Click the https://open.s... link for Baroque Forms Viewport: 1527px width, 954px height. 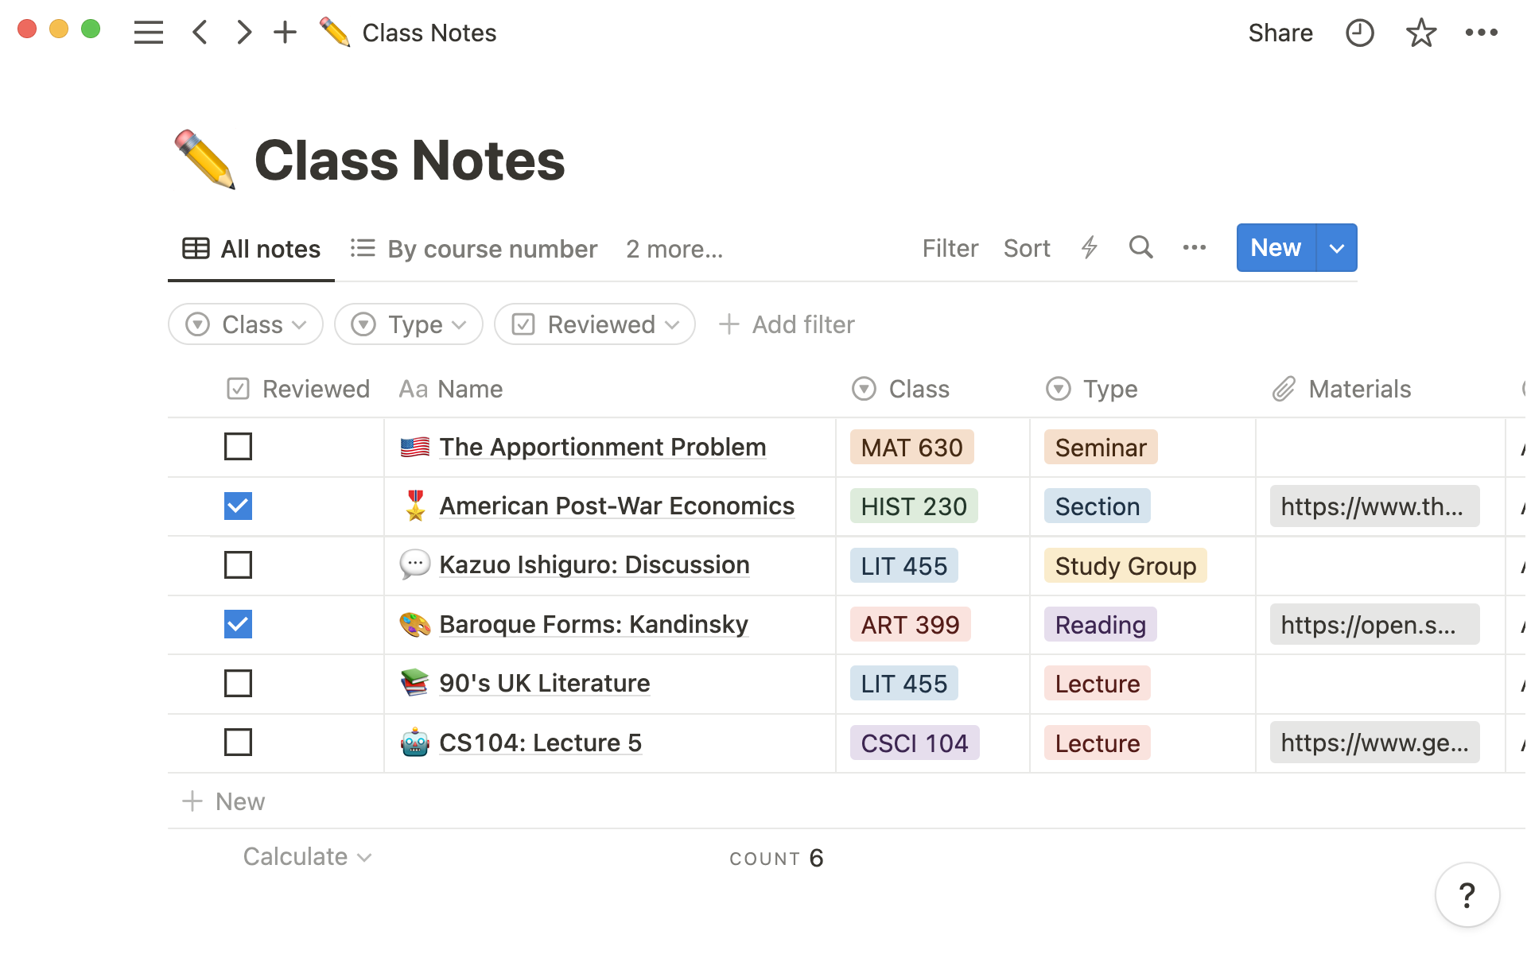tap(1373, 623)
